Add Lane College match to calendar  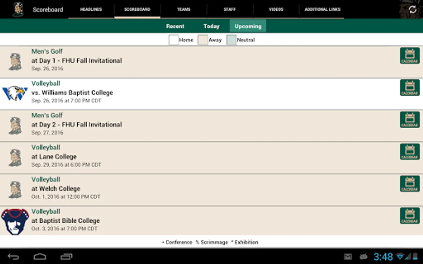click(409, 152)
